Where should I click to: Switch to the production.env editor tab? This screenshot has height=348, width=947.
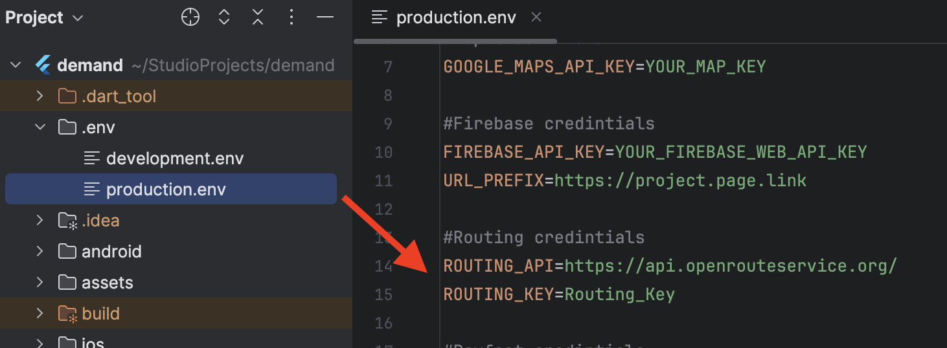(x=456, y=17)
